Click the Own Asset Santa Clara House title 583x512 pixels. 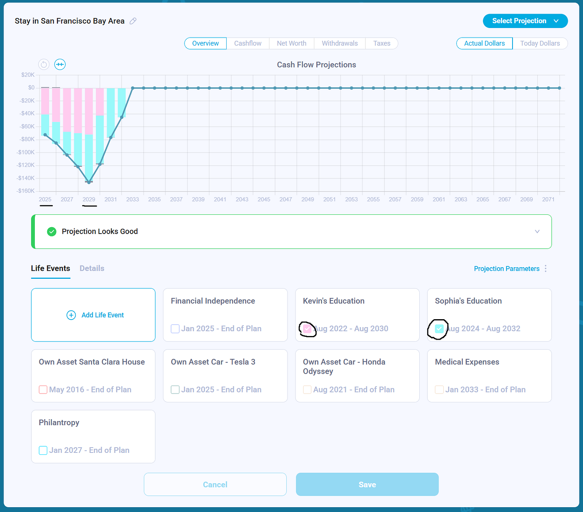coord(92,362)
